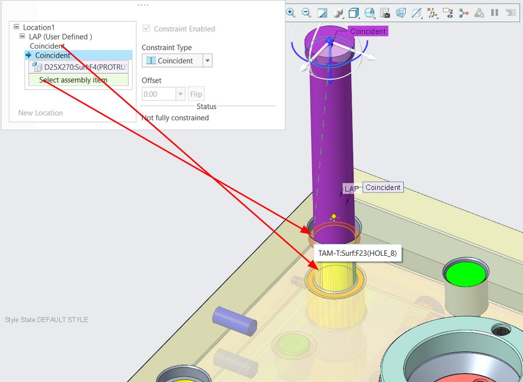Toggle the perspective view icon
Screen dimensions: 523x382
pyautogui.click(x=401, y=13)
